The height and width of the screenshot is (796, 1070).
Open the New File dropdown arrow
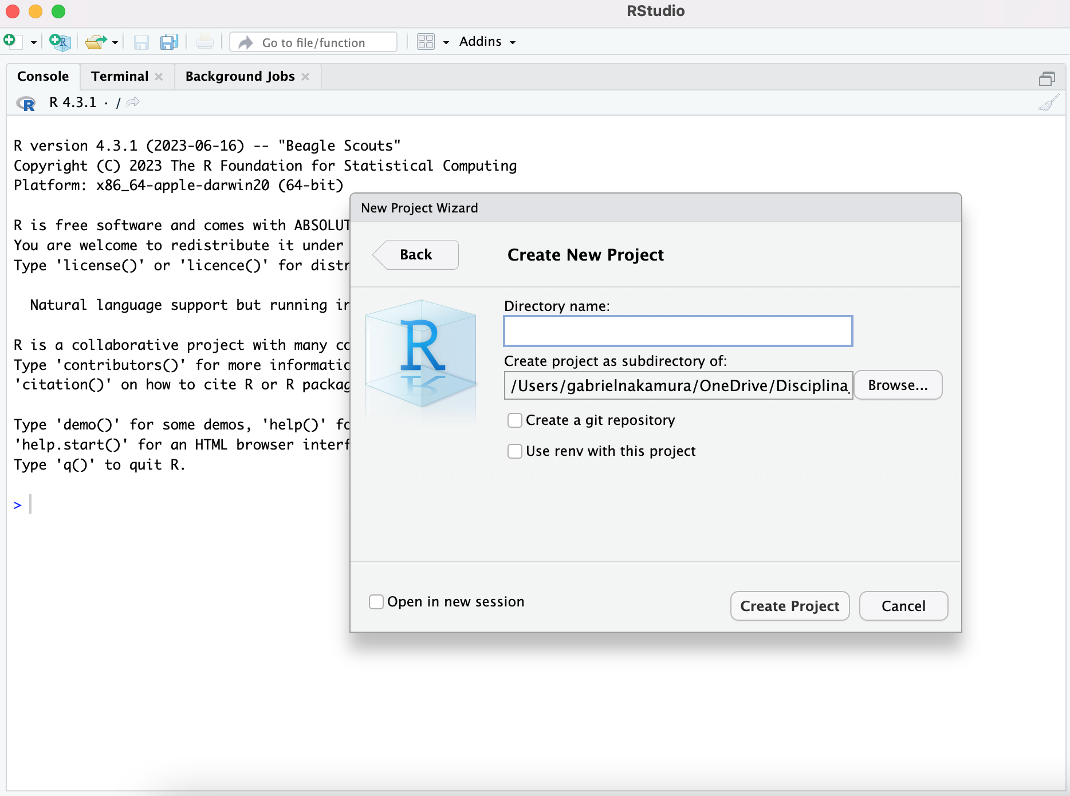point(33,42)
